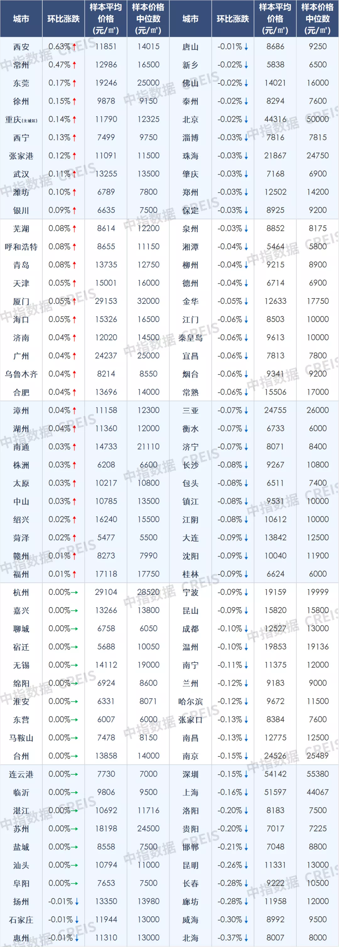
Task: Click the city name 上海
Action: coord(191,793)
